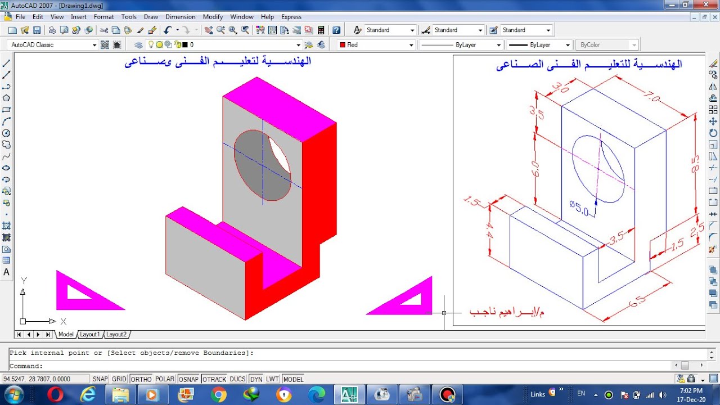Open the Layer Properties Manager icon
This screenshot has width=720, height=405.
pyautogui.click(x=139, y=44)
